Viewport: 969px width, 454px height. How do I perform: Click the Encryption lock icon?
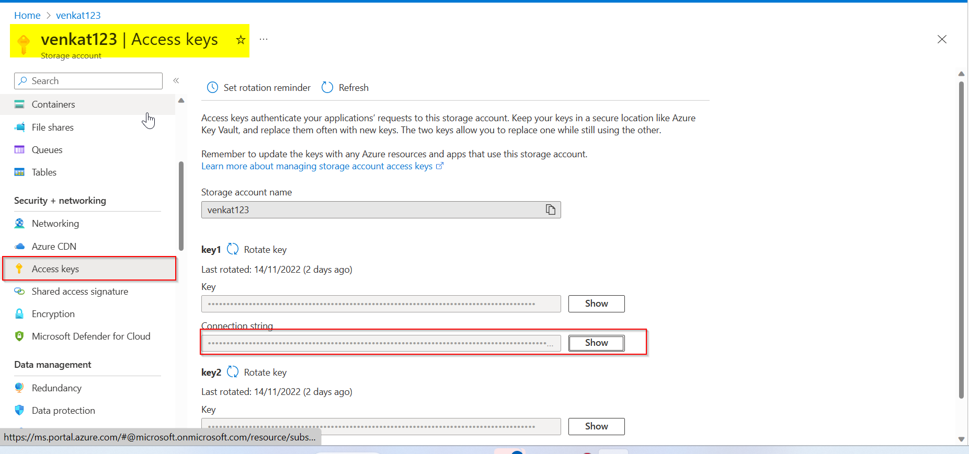(19, 314)
